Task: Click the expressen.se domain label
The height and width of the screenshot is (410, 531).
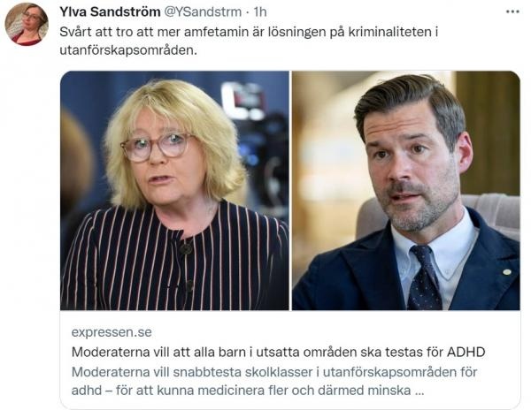Action: pyautogui.click(x=112, y=332)
